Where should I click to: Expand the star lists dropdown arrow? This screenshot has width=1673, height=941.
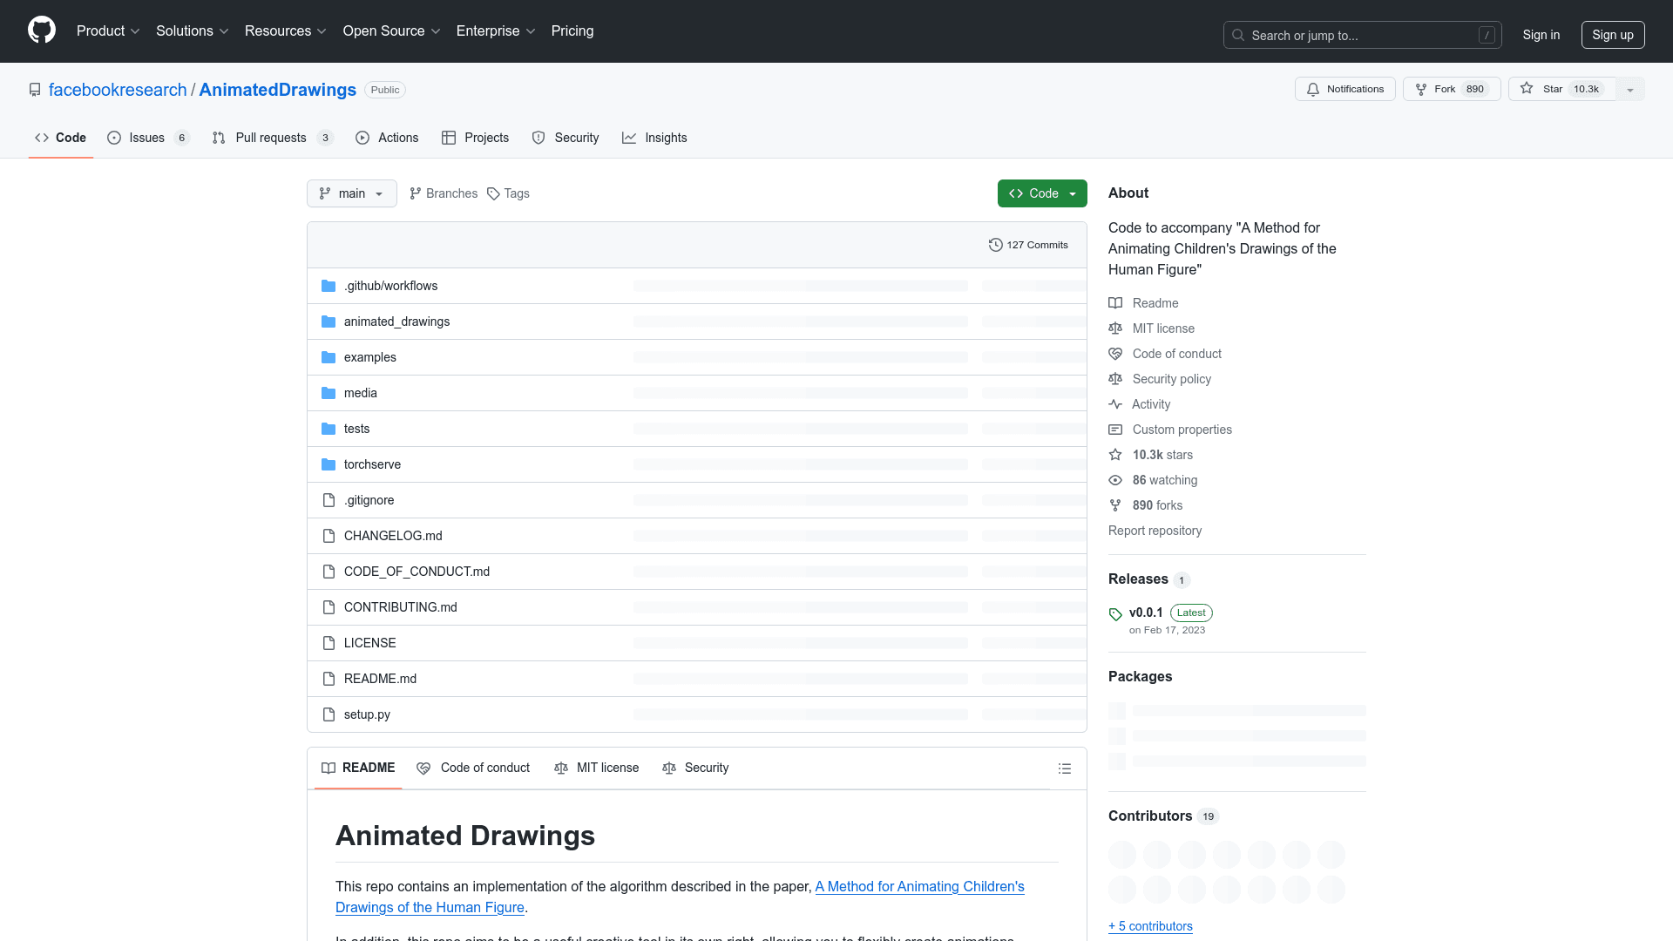1630,89
